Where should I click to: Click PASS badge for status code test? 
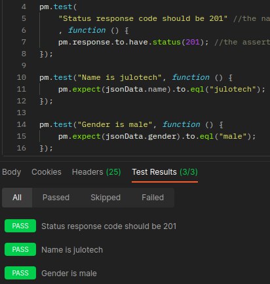(20, 226)
